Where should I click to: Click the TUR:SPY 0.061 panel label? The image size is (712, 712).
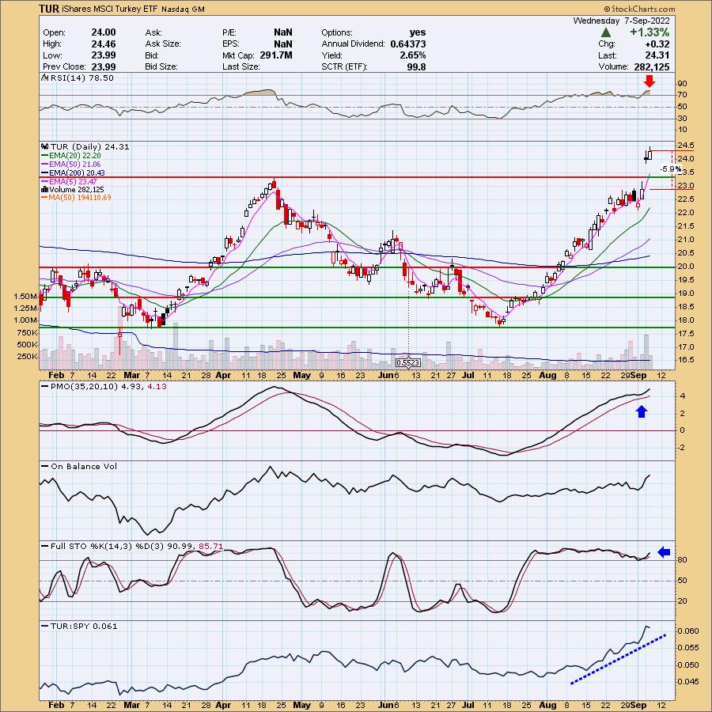(79, 627)
